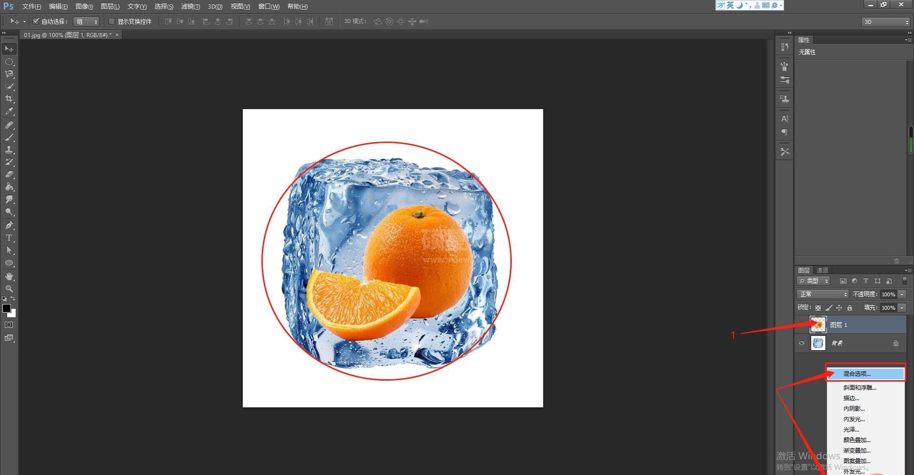The width and height of the screenshot is (914, 475).
Task: Select the Eraser tool
Action: click(x=9, y=174)
